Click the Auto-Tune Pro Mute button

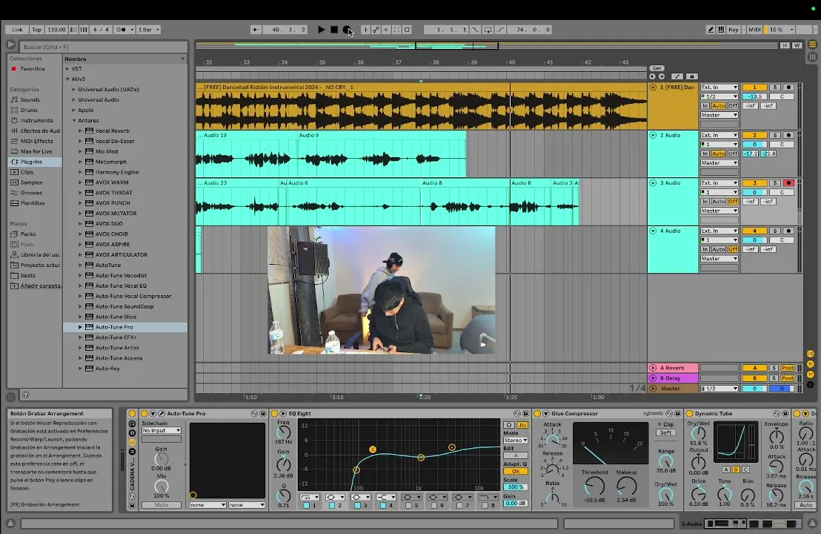tap(162, 505)
